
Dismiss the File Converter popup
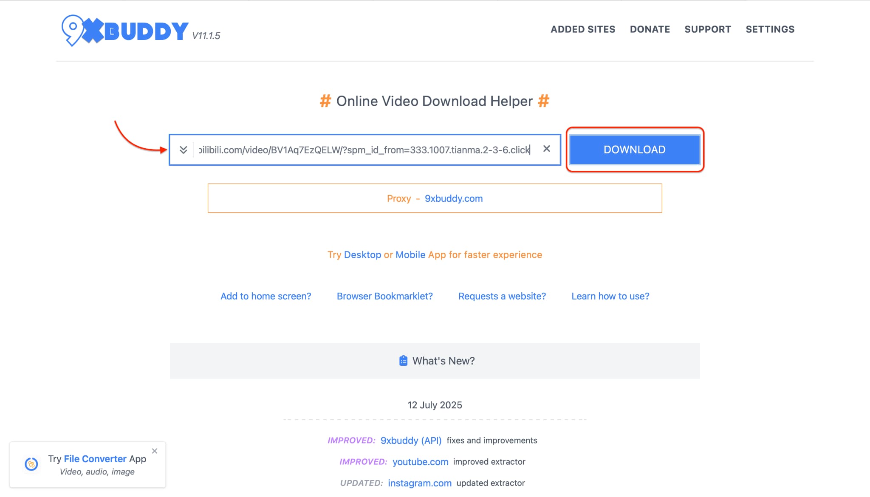point(155,451)
